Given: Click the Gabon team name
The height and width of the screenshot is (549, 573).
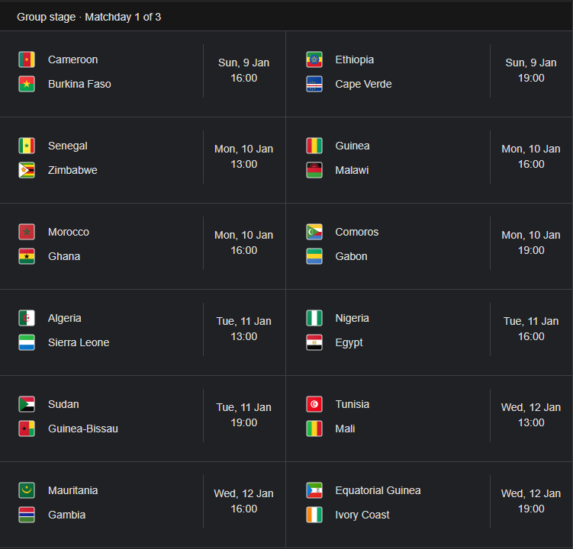Looking at the screenshot, I should click(x=351, y=256).
